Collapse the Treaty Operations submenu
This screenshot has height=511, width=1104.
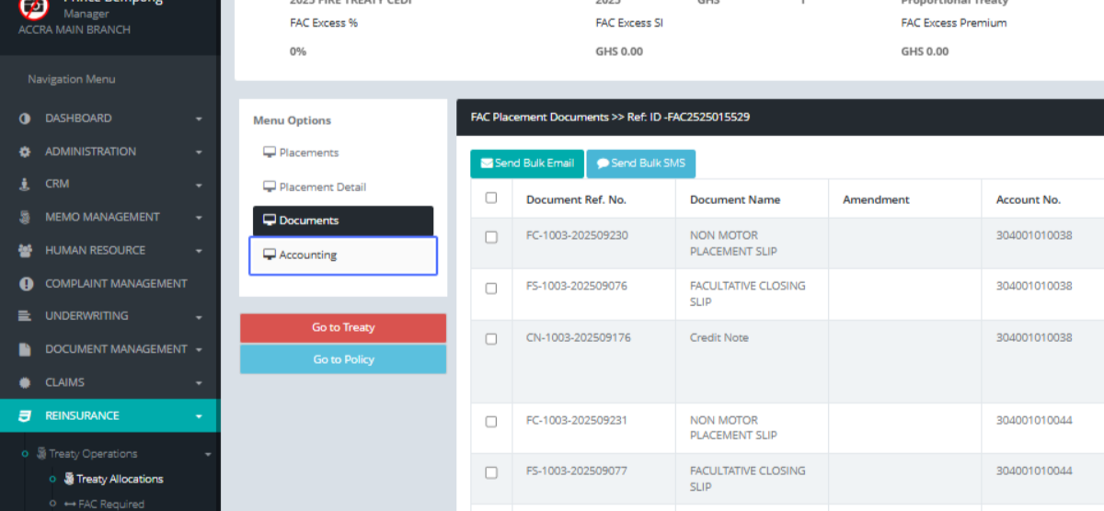[x=208, y=454]
